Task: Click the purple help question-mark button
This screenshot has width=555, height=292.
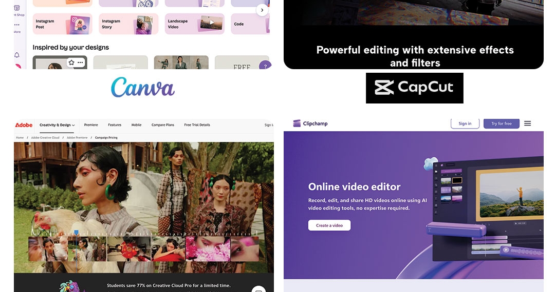Action: pos(265,65)
